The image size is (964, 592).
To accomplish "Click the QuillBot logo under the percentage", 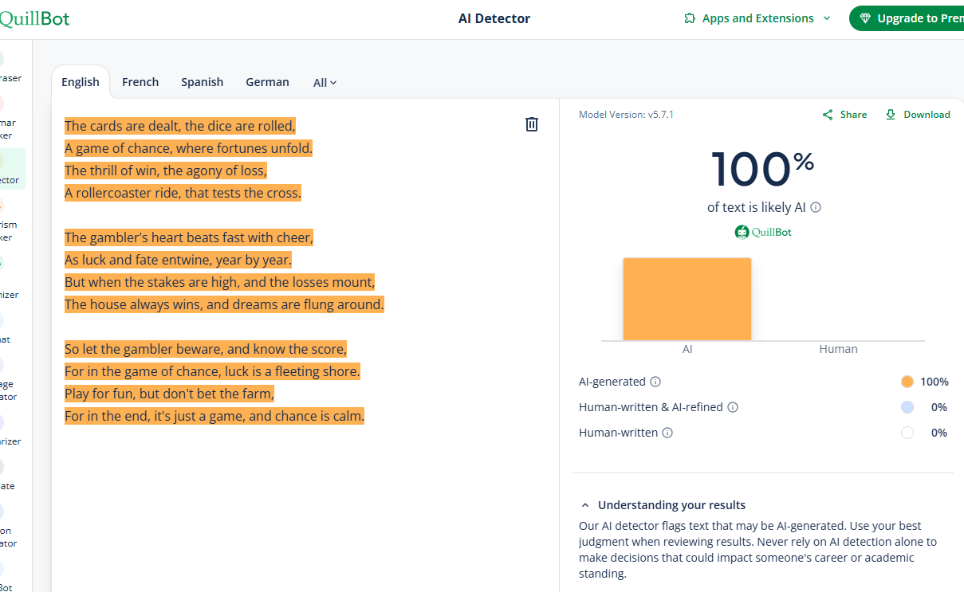I will pos(763,232).
